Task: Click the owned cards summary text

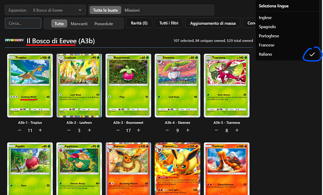Action: [213, 41]
